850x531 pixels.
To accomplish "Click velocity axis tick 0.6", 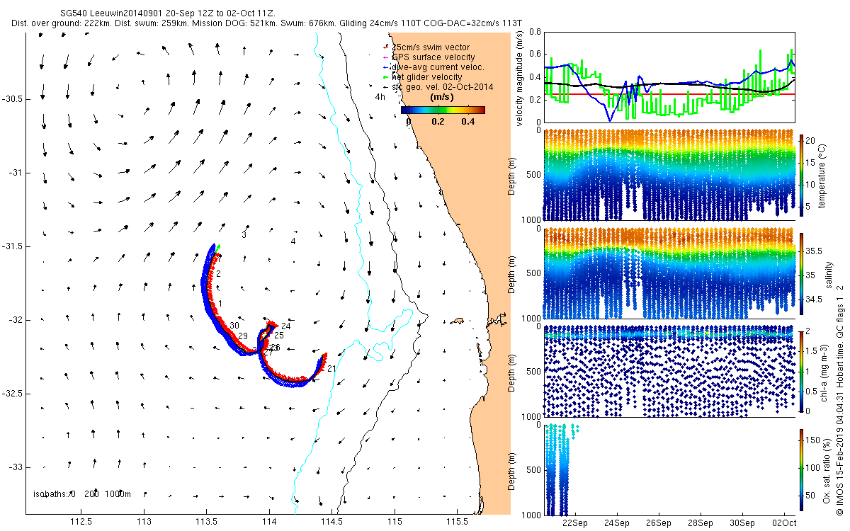I will 535,55.
